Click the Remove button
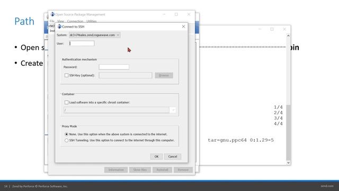Image resolution: width=339 pixels, height=191 pixels. click(183, 170)
